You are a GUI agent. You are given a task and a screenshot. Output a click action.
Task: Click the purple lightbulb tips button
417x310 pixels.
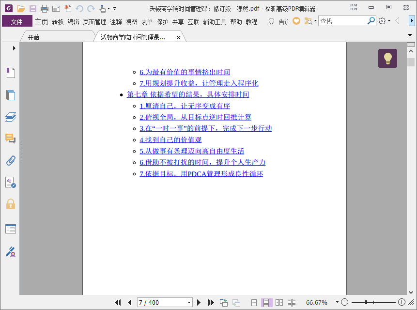(x=387, y=58)
